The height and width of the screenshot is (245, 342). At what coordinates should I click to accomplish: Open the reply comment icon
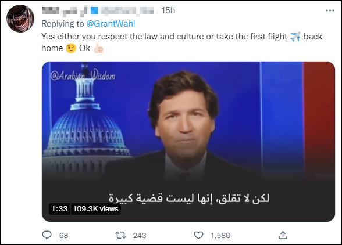47,235
